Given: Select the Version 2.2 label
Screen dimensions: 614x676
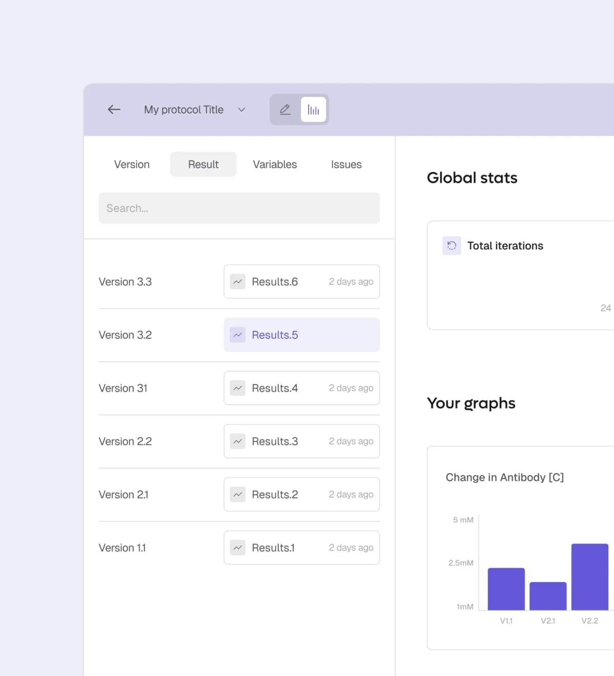Looking at the screenshot, I should pyautogui.click(x=125, y=441).
